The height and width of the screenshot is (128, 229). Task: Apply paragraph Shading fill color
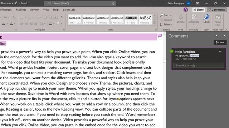pyautogui.click(x=50, y=23)
